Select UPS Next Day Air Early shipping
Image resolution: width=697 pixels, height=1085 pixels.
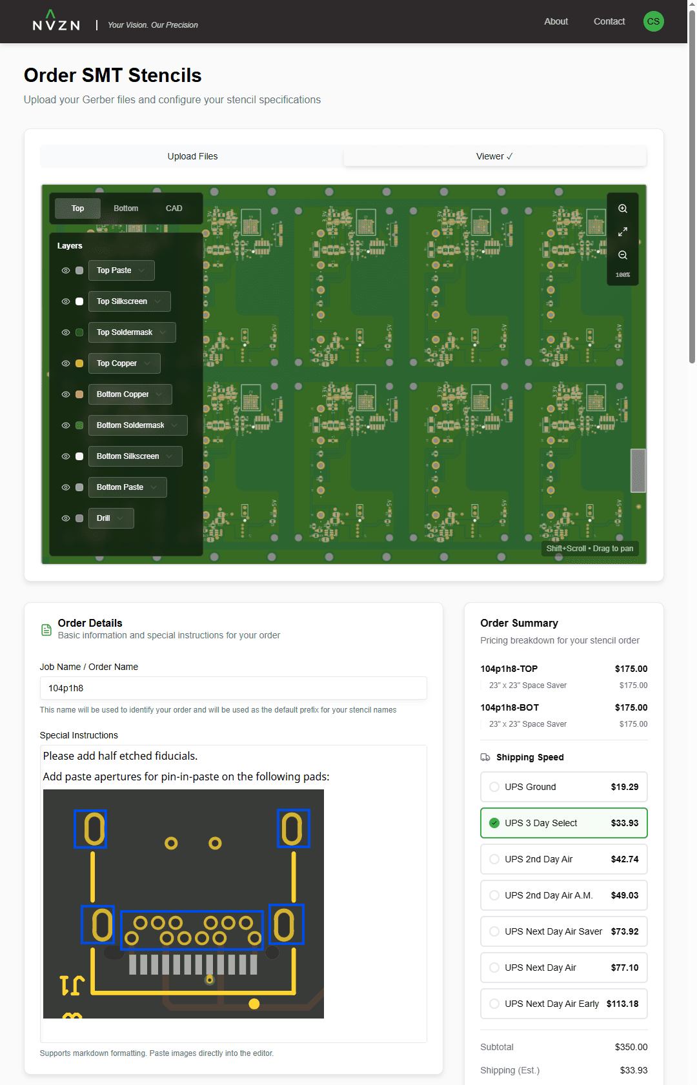click(x=563, y=1004)
